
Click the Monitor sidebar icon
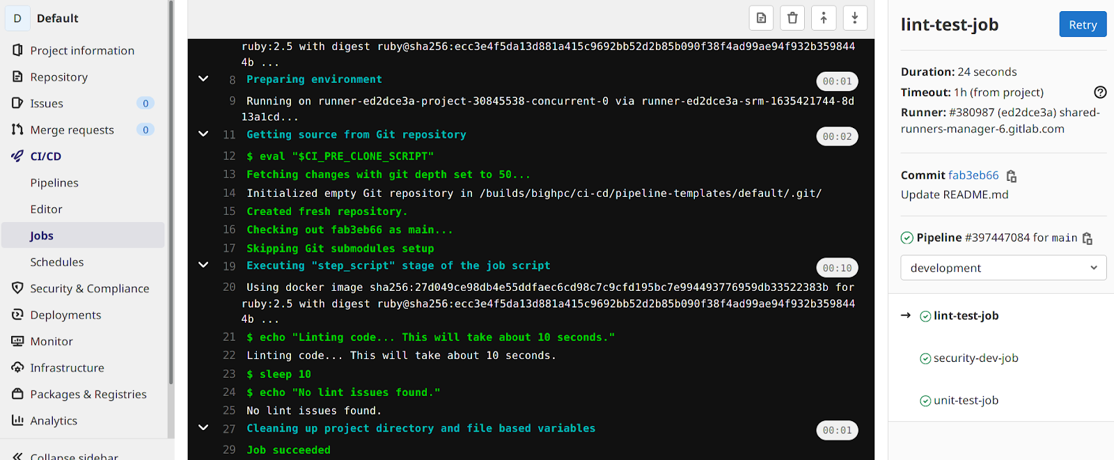tap(17, 341)
